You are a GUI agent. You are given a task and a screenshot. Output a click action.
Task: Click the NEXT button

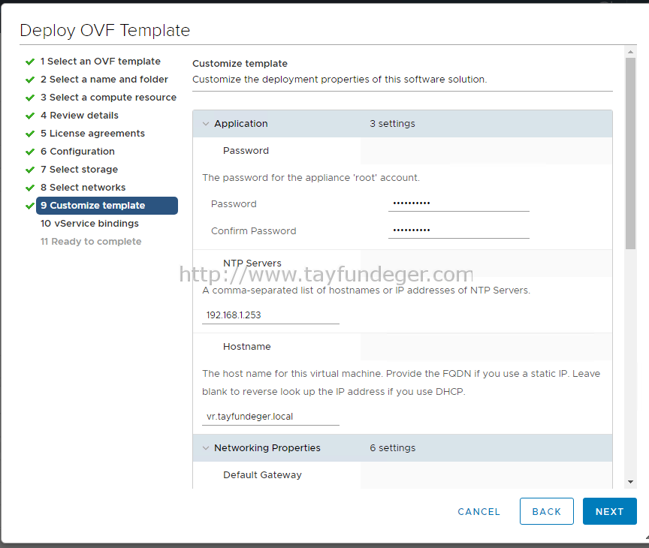(610, 512)
